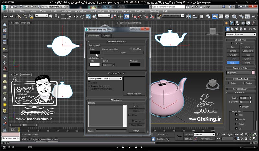Click the Render Preview button
Viewport: 259px width, 151px height.
pos(134,94)
